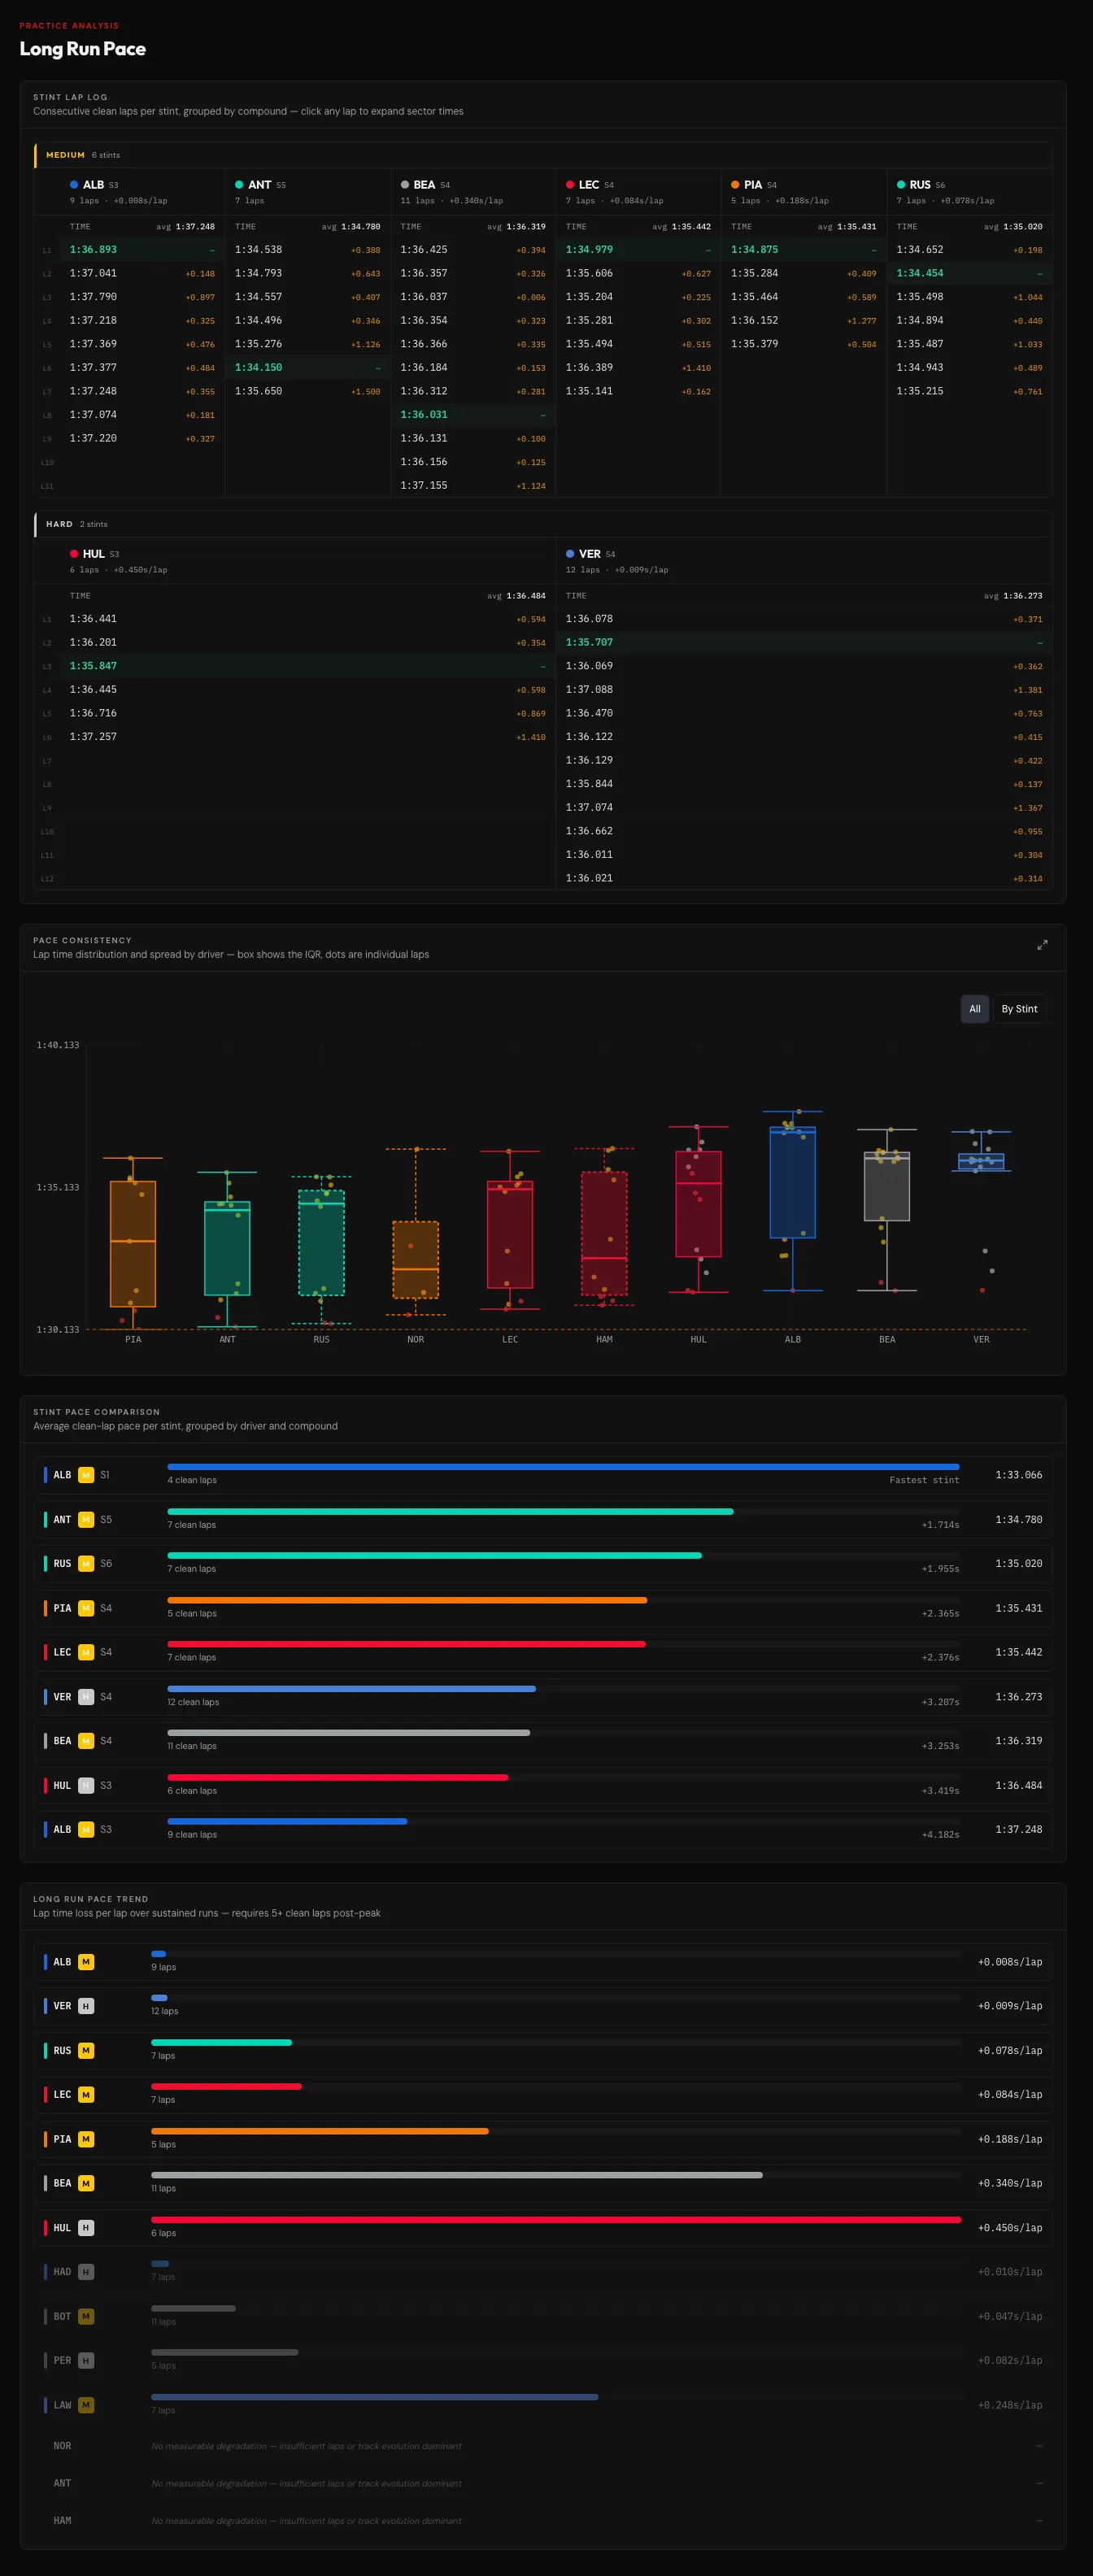Viewport: 1093px width, 2576px height.
Task: Click Medium compound badge on PIA S4 row
Action: 86,1608
